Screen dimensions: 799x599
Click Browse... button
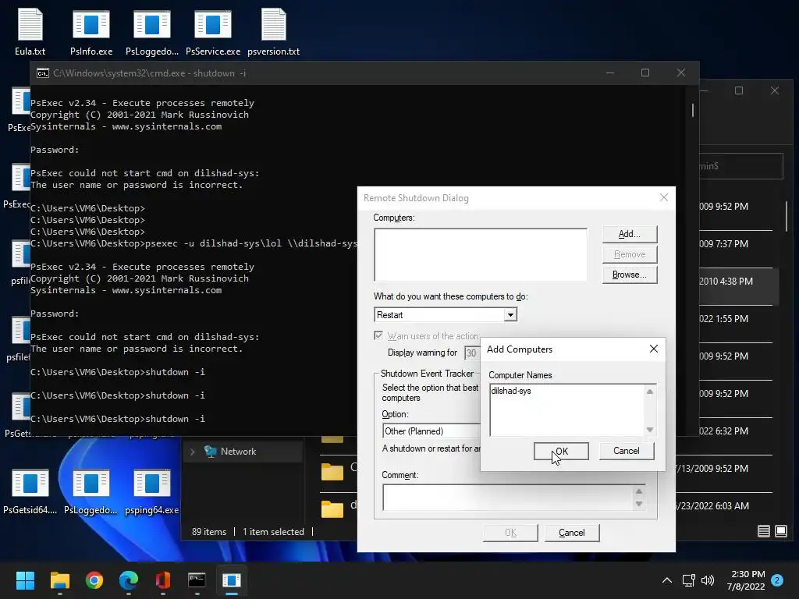click(630, 275)
